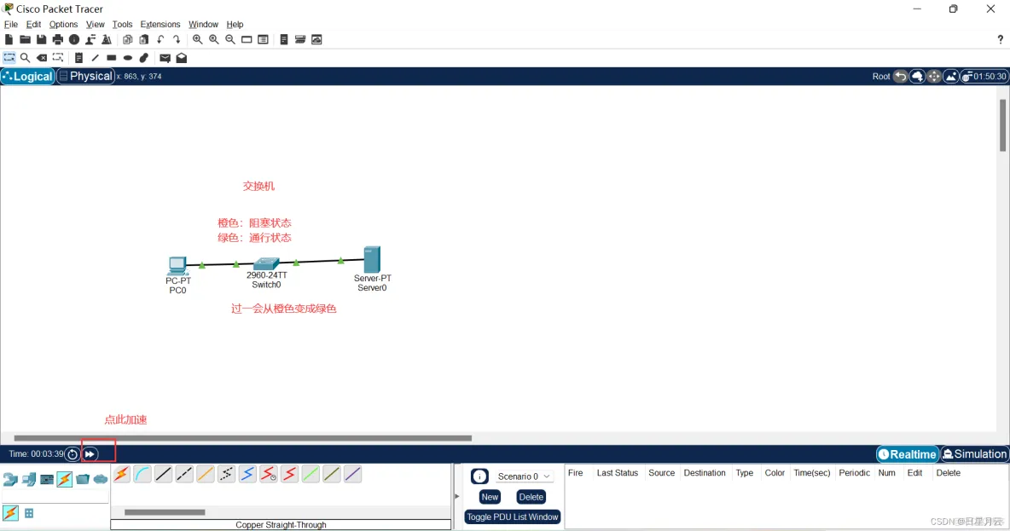Select the Network Devices category
The width and height of the screenshot is (1010, 531).
[10, 480]
